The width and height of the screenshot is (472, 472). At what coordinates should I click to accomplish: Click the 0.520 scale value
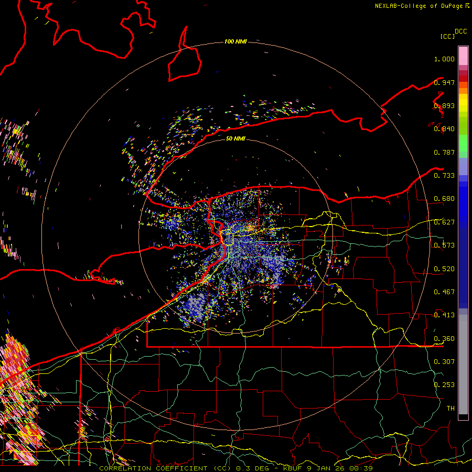coord(444,269)
